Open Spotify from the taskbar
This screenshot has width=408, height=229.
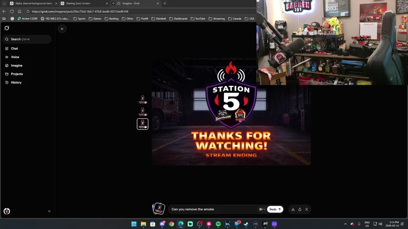[x=218, y=224]
